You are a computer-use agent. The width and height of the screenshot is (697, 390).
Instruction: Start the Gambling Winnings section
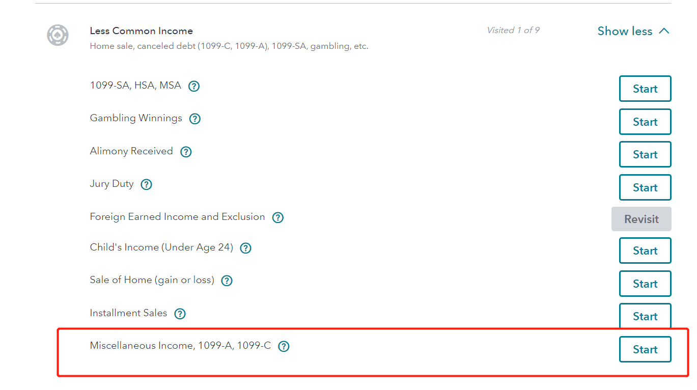click(645, 122)
